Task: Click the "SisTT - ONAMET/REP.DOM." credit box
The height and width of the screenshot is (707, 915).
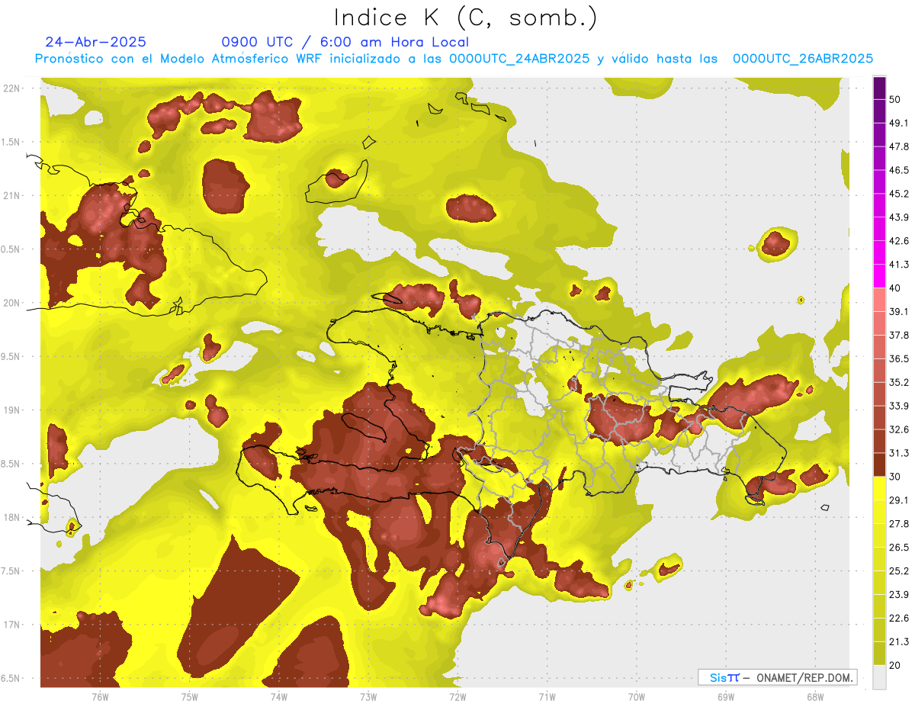Action: [x=778, y=677]
